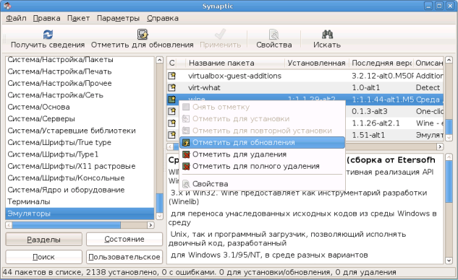Select Система/Настройка/Печать section
Screen dimensions: 458x280
tap(80, 71)
